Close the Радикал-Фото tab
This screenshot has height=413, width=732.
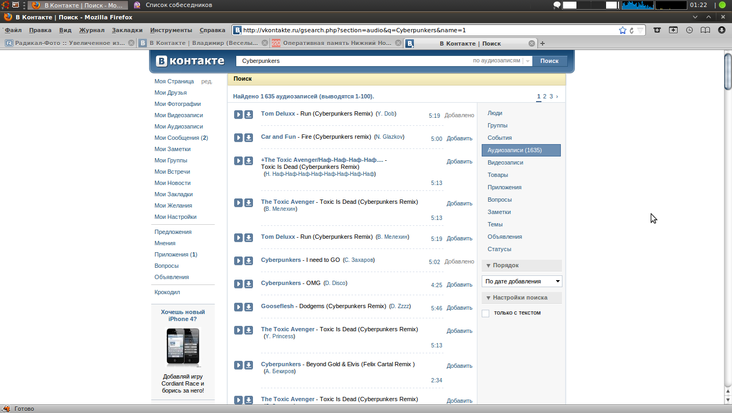[131, 44]
